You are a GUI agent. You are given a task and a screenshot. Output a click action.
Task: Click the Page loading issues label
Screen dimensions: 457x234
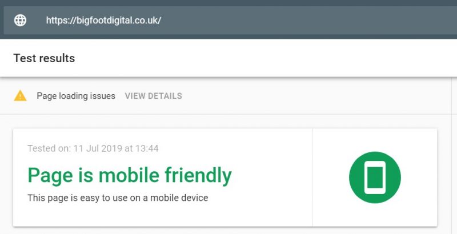[76, 96]
